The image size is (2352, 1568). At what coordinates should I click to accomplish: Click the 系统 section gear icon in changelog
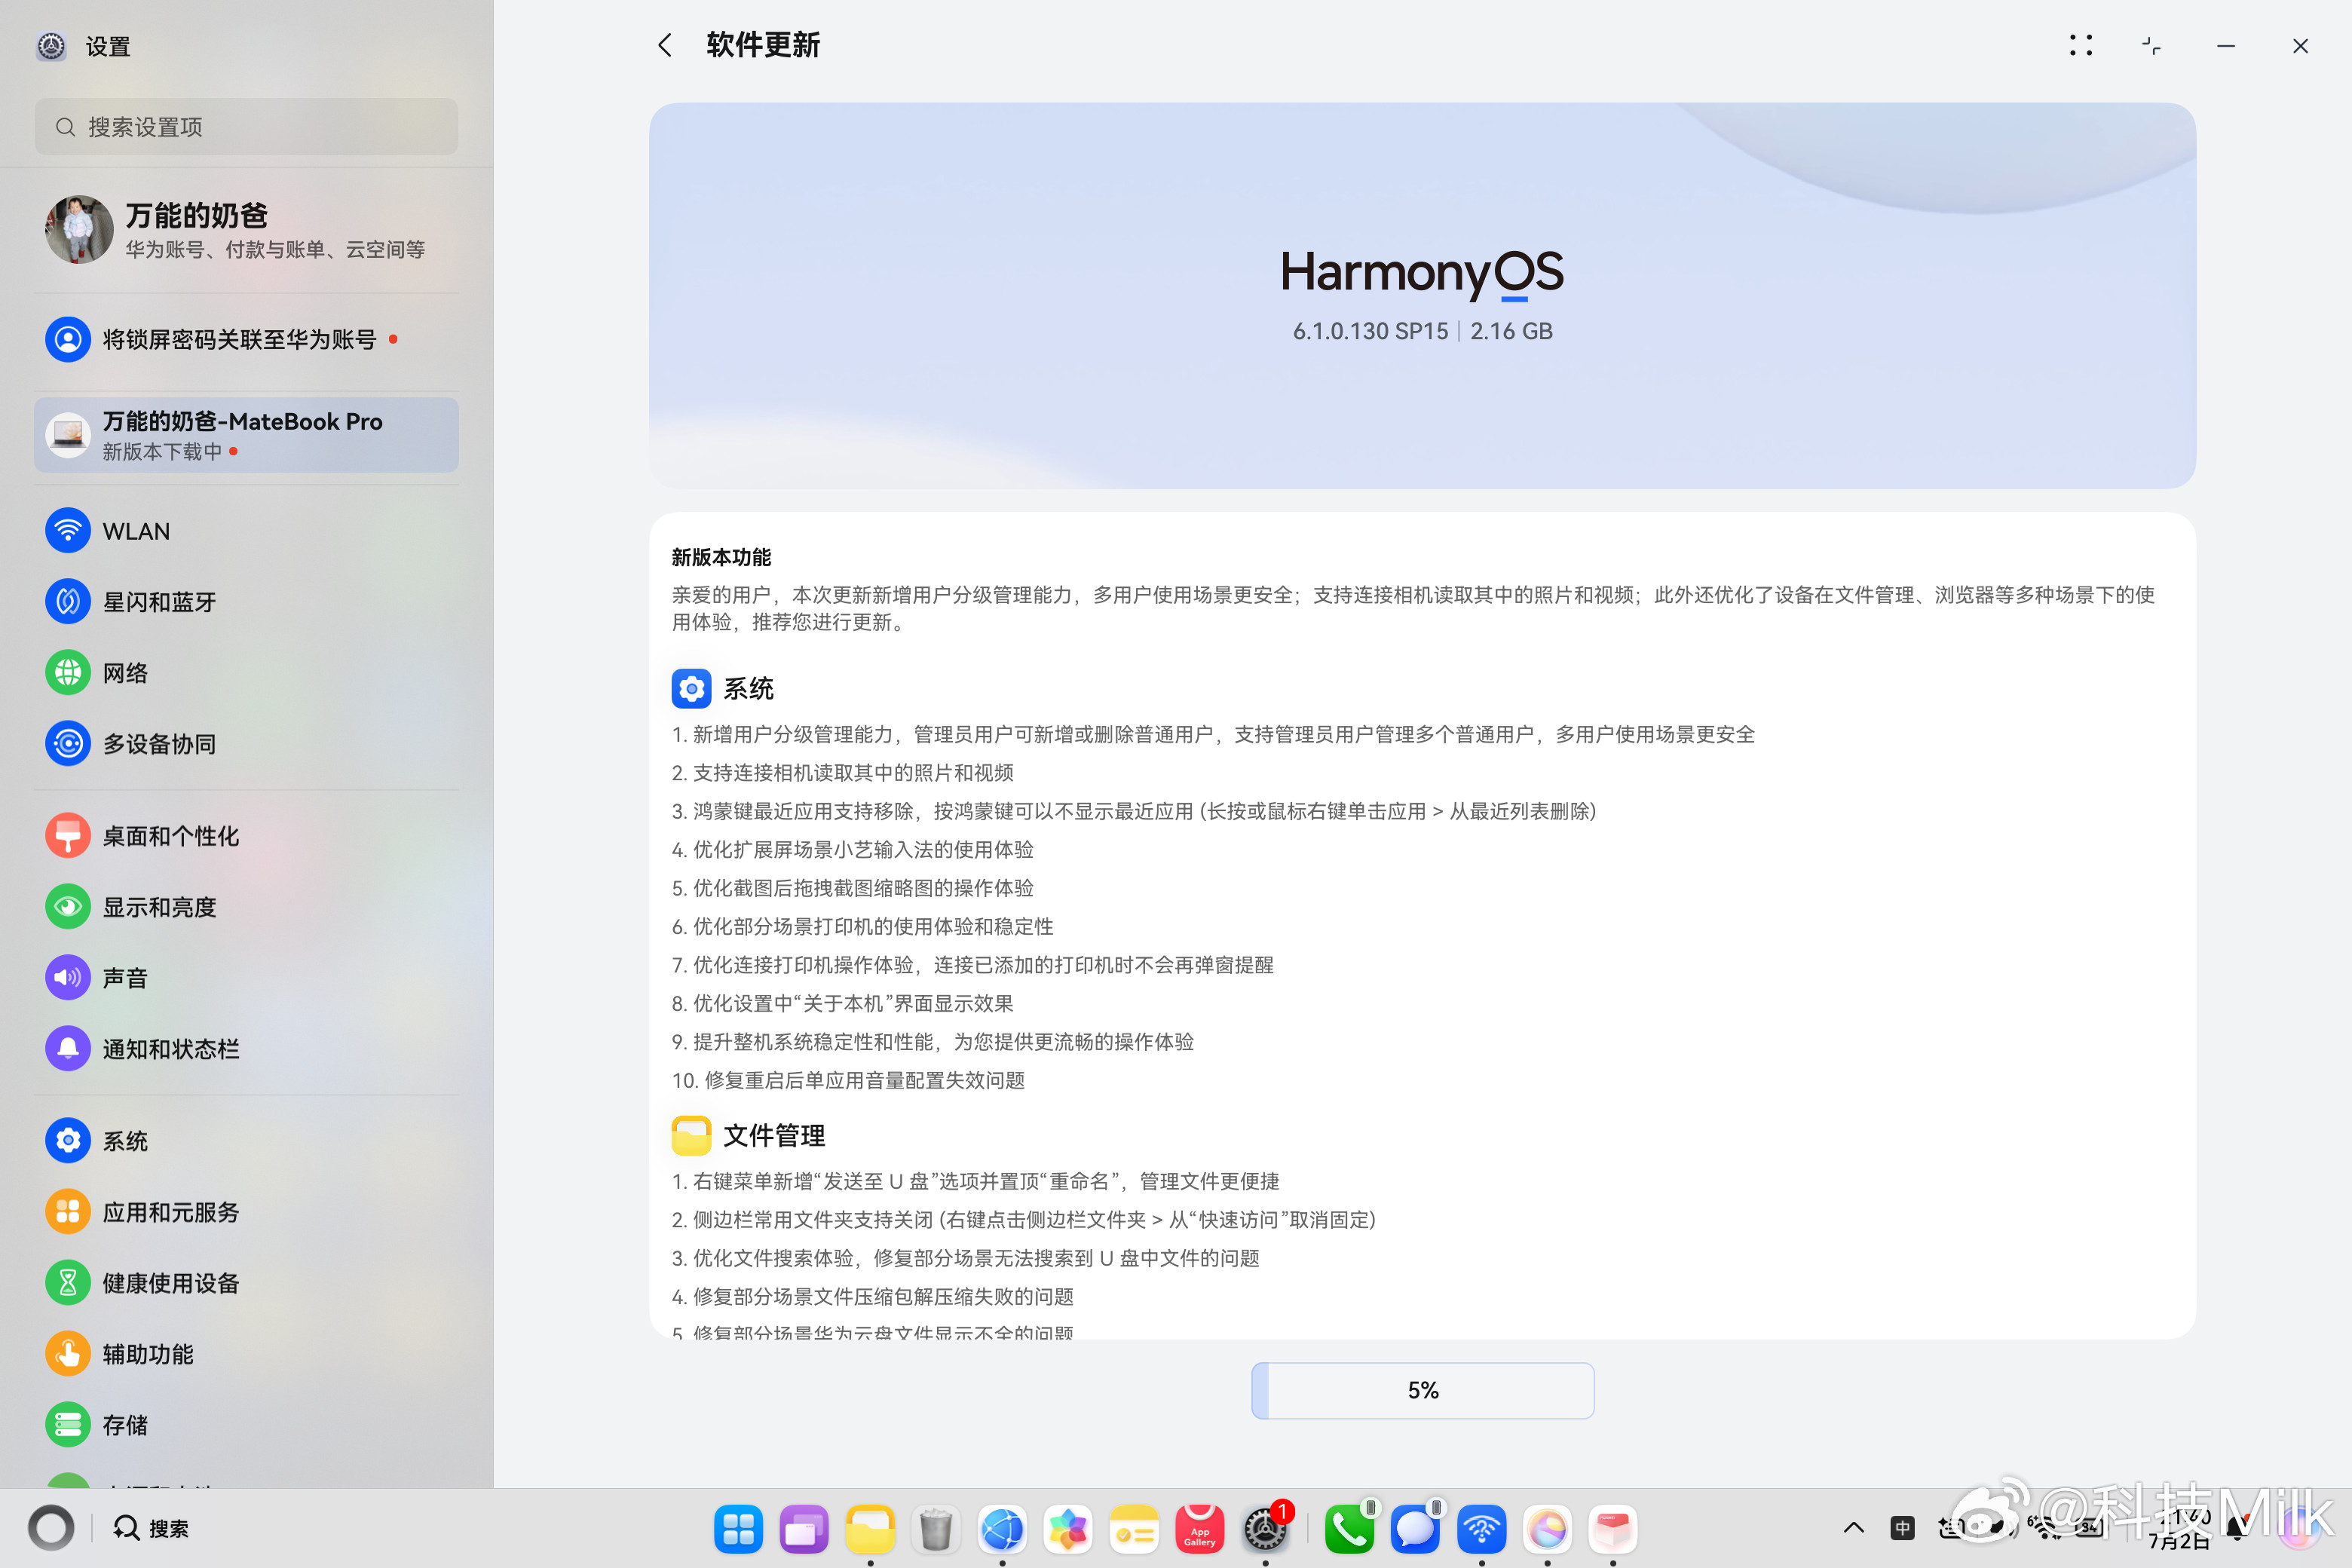click(691, 689)
